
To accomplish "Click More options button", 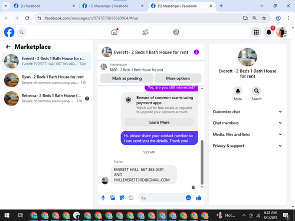I will pos(178,78).
